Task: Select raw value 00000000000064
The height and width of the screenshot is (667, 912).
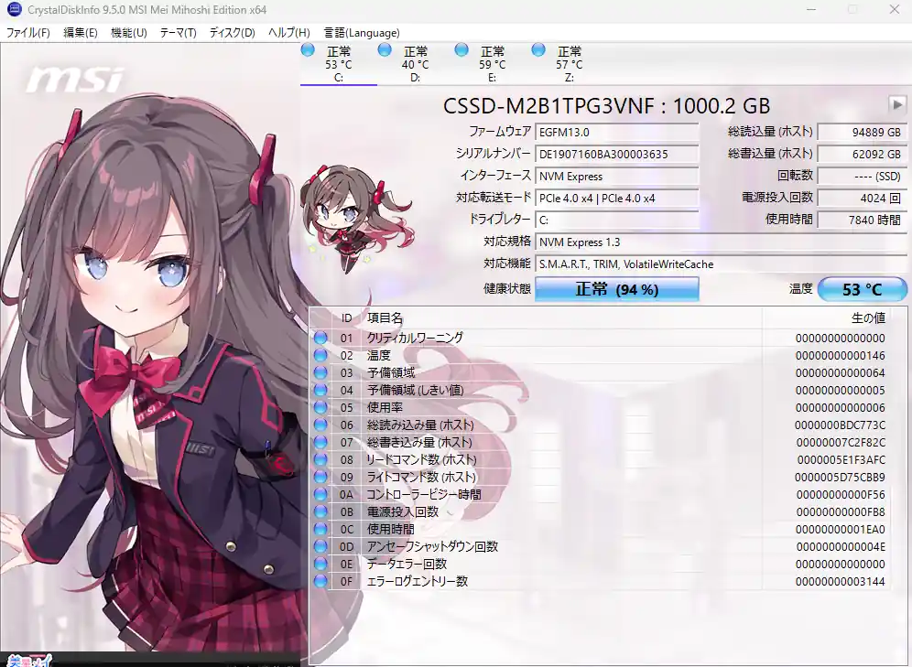Action: pyautogui.click(x=840, y=372)
